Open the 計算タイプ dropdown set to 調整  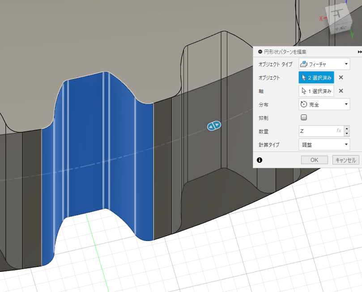[324, 144]
